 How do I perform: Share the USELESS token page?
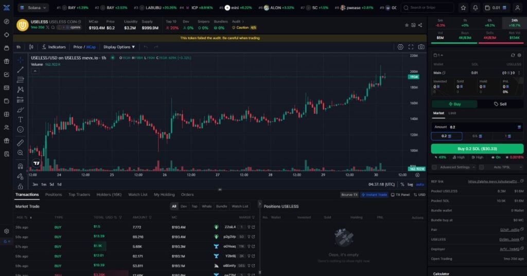coord(420,25)
